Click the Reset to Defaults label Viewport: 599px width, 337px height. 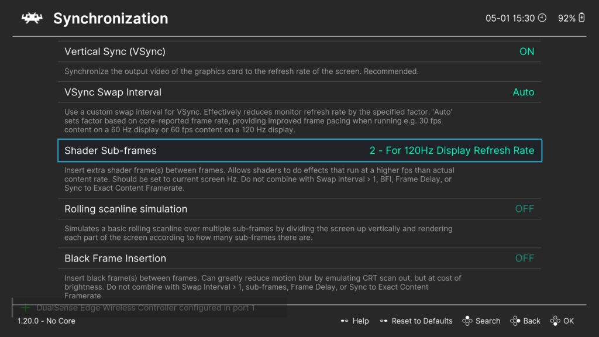[422, 321]
